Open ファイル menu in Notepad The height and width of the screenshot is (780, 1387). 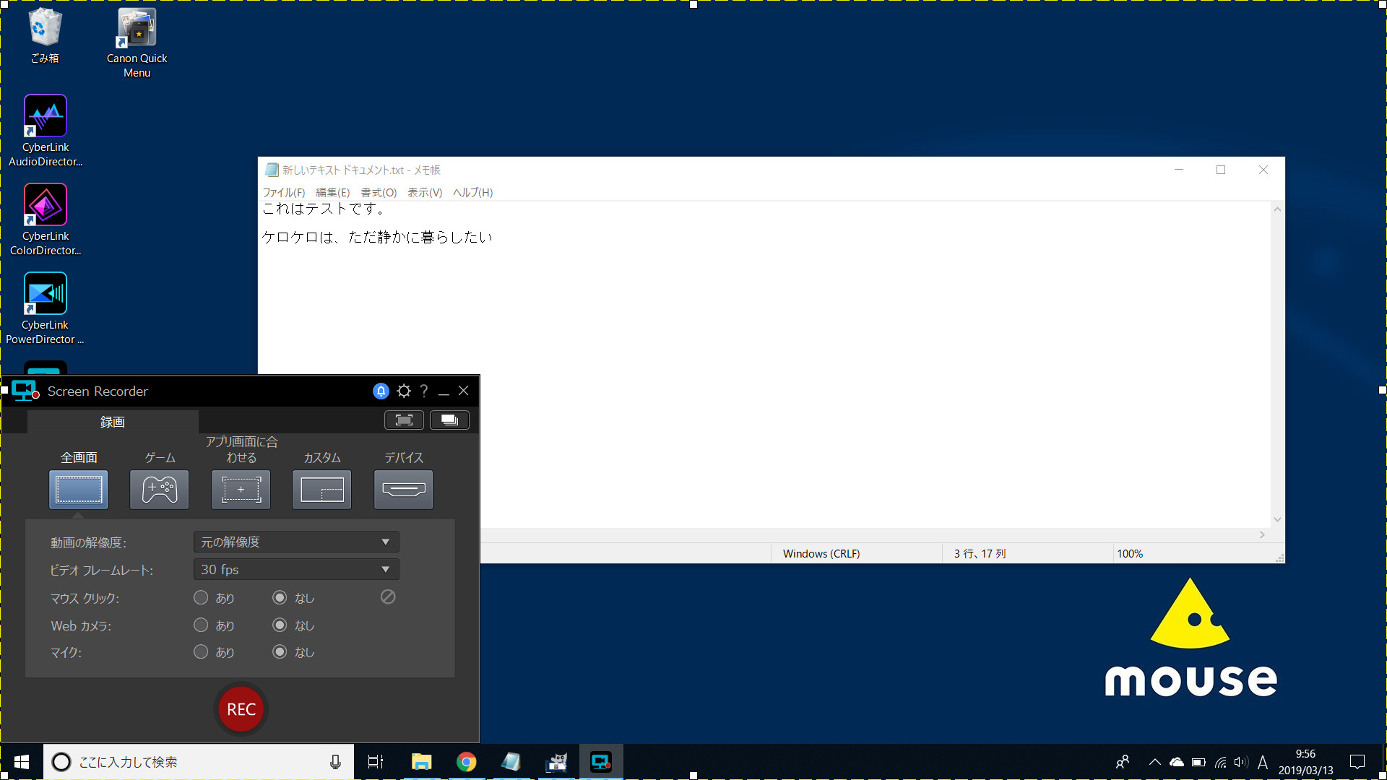coord(283,192)
